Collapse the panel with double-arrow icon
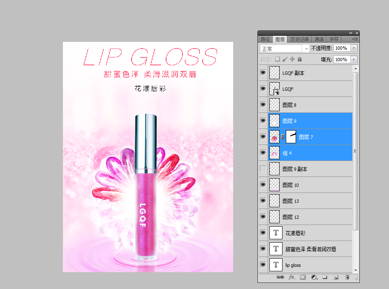This screenshot has height=289, width=389. pyautogui.click(x=350, y=33)
